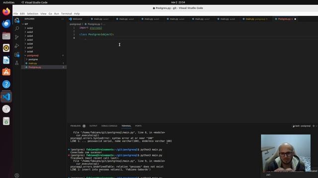The width and height of the screenshot is (318, 178).
Task: Open main.py in the Explorer tree
Action: (33, 63)
